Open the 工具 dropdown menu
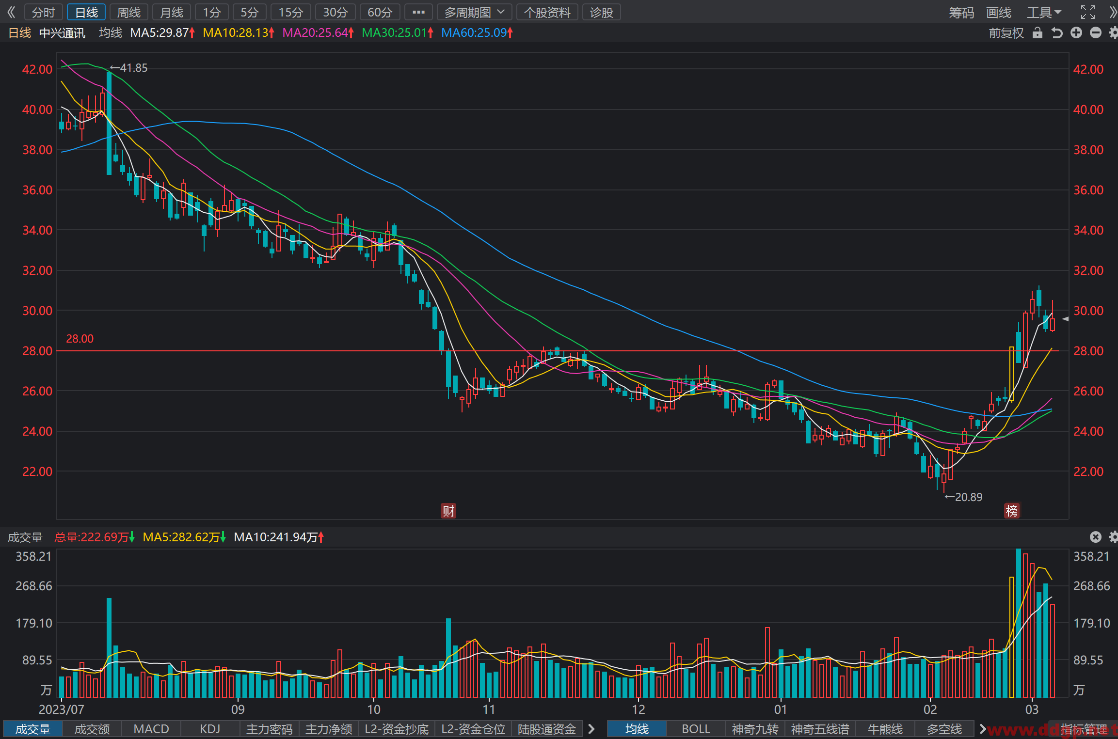Image resolution: width=1118 pixels, height=739 pixels. (x=1044, y=12)
